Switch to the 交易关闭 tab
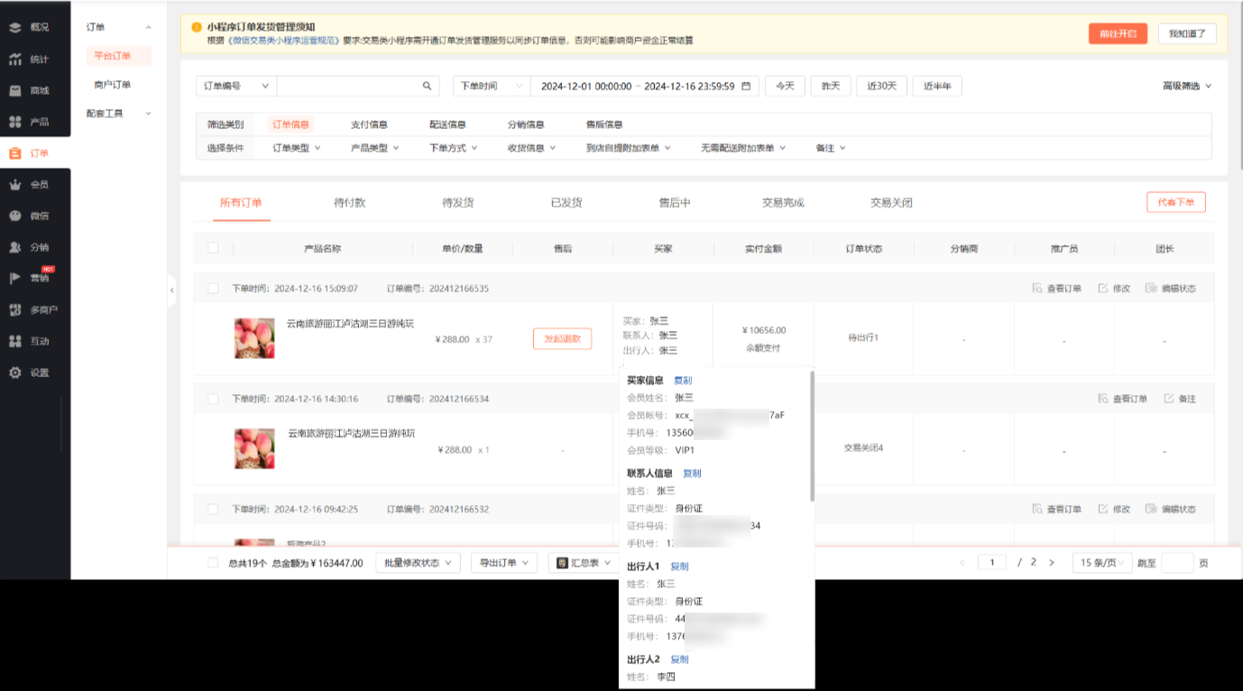The image size is (1243, 691). 890,203
